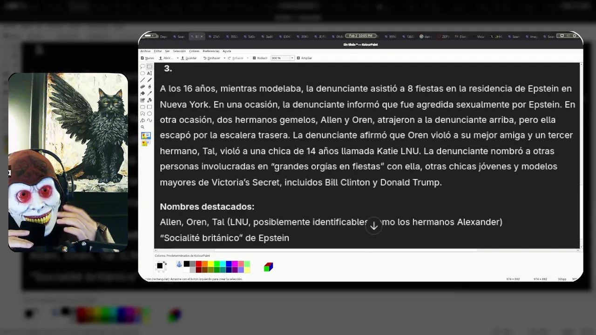Open the Archivo menu
The width and height of the screenshot is (596, 335).
(x=145, y=51)
